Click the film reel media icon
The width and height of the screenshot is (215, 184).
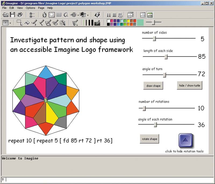[x=74, y=15]
